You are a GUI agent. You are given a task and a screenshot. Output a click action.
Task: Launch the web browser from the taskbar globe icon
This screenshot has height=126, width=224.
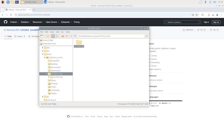pyautogui.click(x=8, y=2)
